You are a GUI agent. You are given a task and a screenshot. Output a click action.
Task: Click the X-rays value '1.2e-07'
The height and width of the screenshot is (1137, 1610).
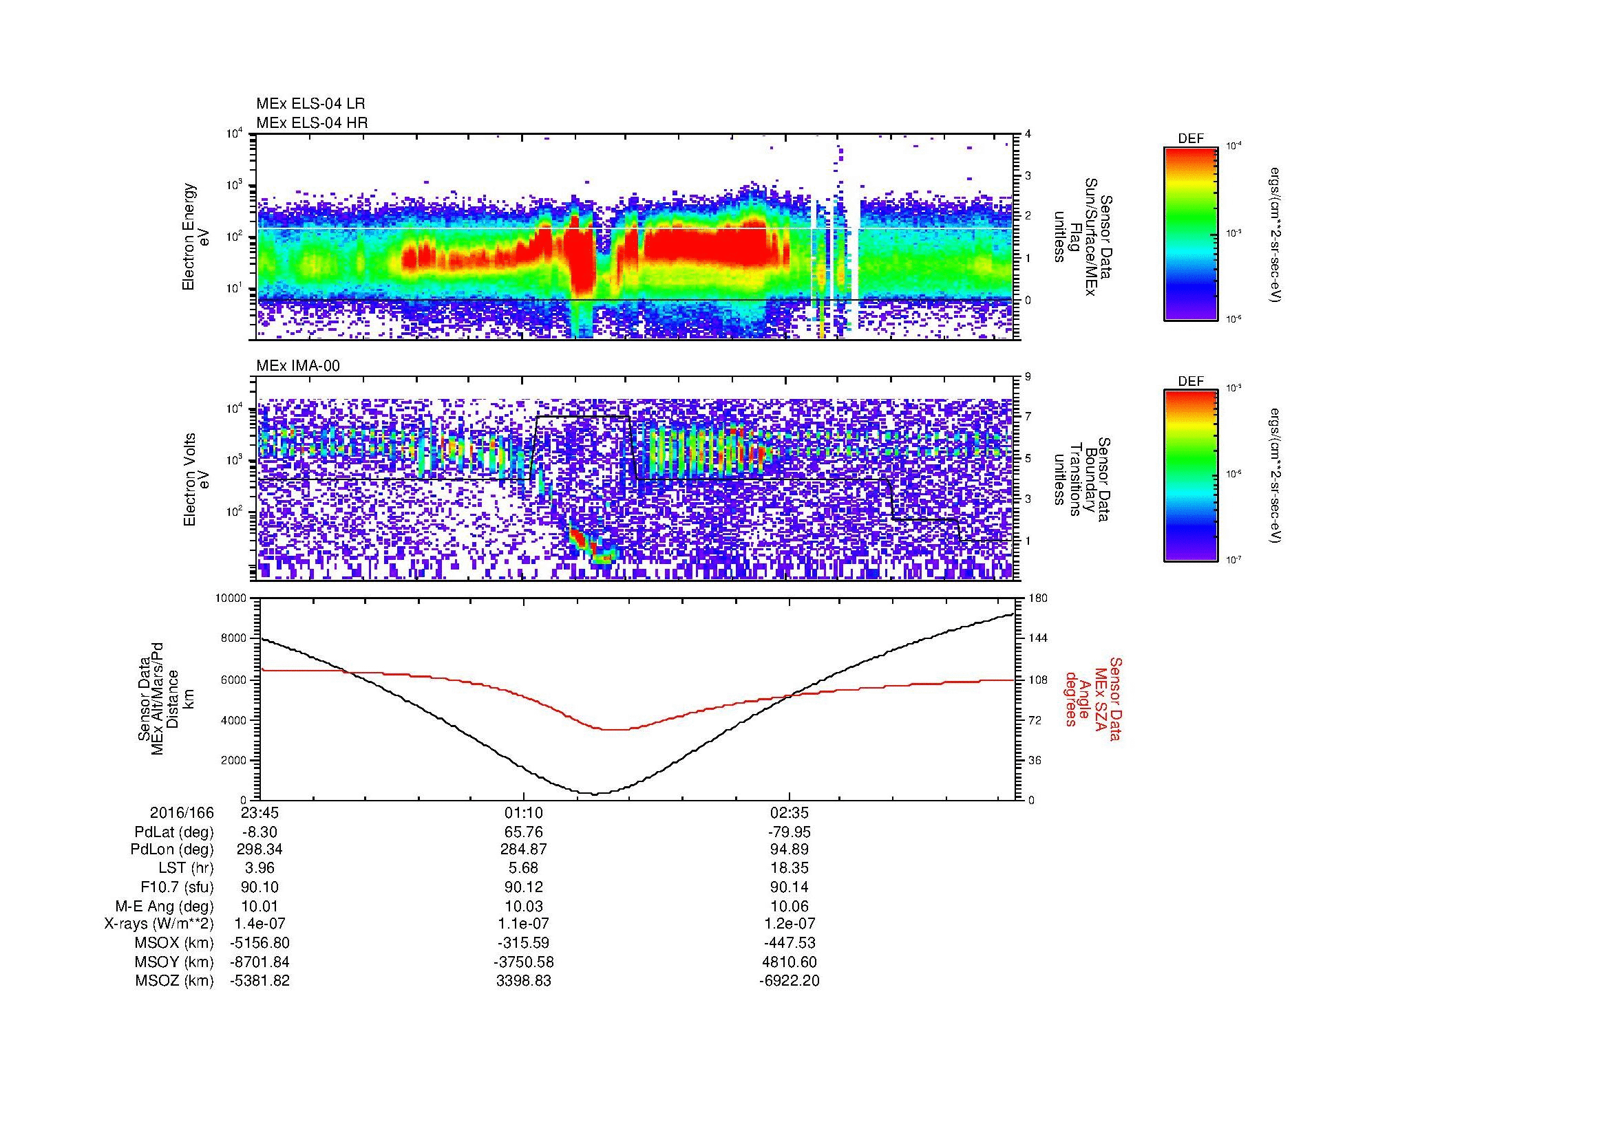(x=789, y=924)
